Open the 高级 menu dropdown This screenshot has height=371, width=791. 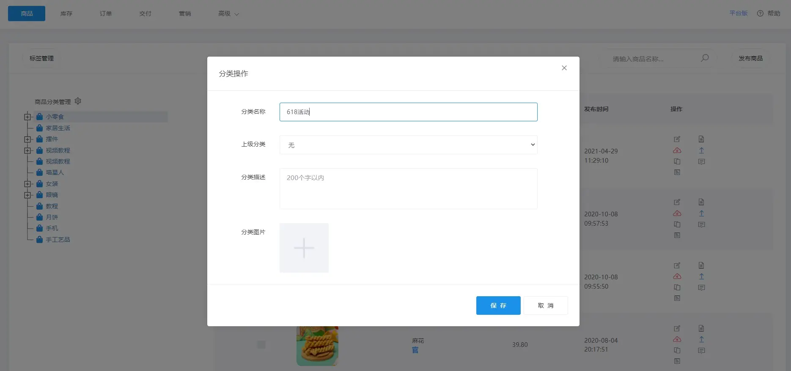228,14
